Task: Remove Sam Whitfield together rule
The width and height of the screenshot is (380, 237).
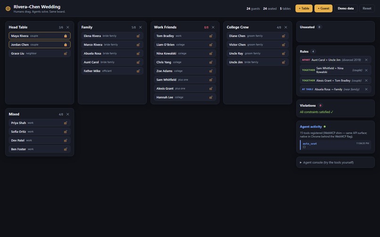Action: tap(366, 70)
